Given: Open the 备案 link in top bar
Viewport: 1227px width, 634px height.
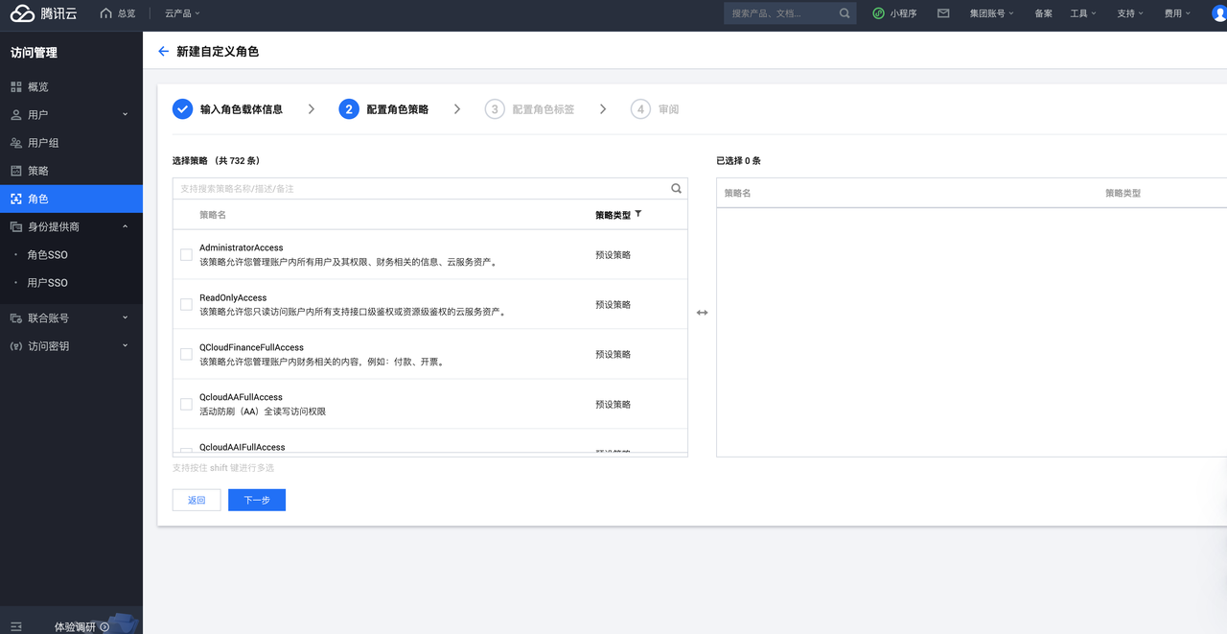Looking at the screenshot, I should [x=1043, y=13].
